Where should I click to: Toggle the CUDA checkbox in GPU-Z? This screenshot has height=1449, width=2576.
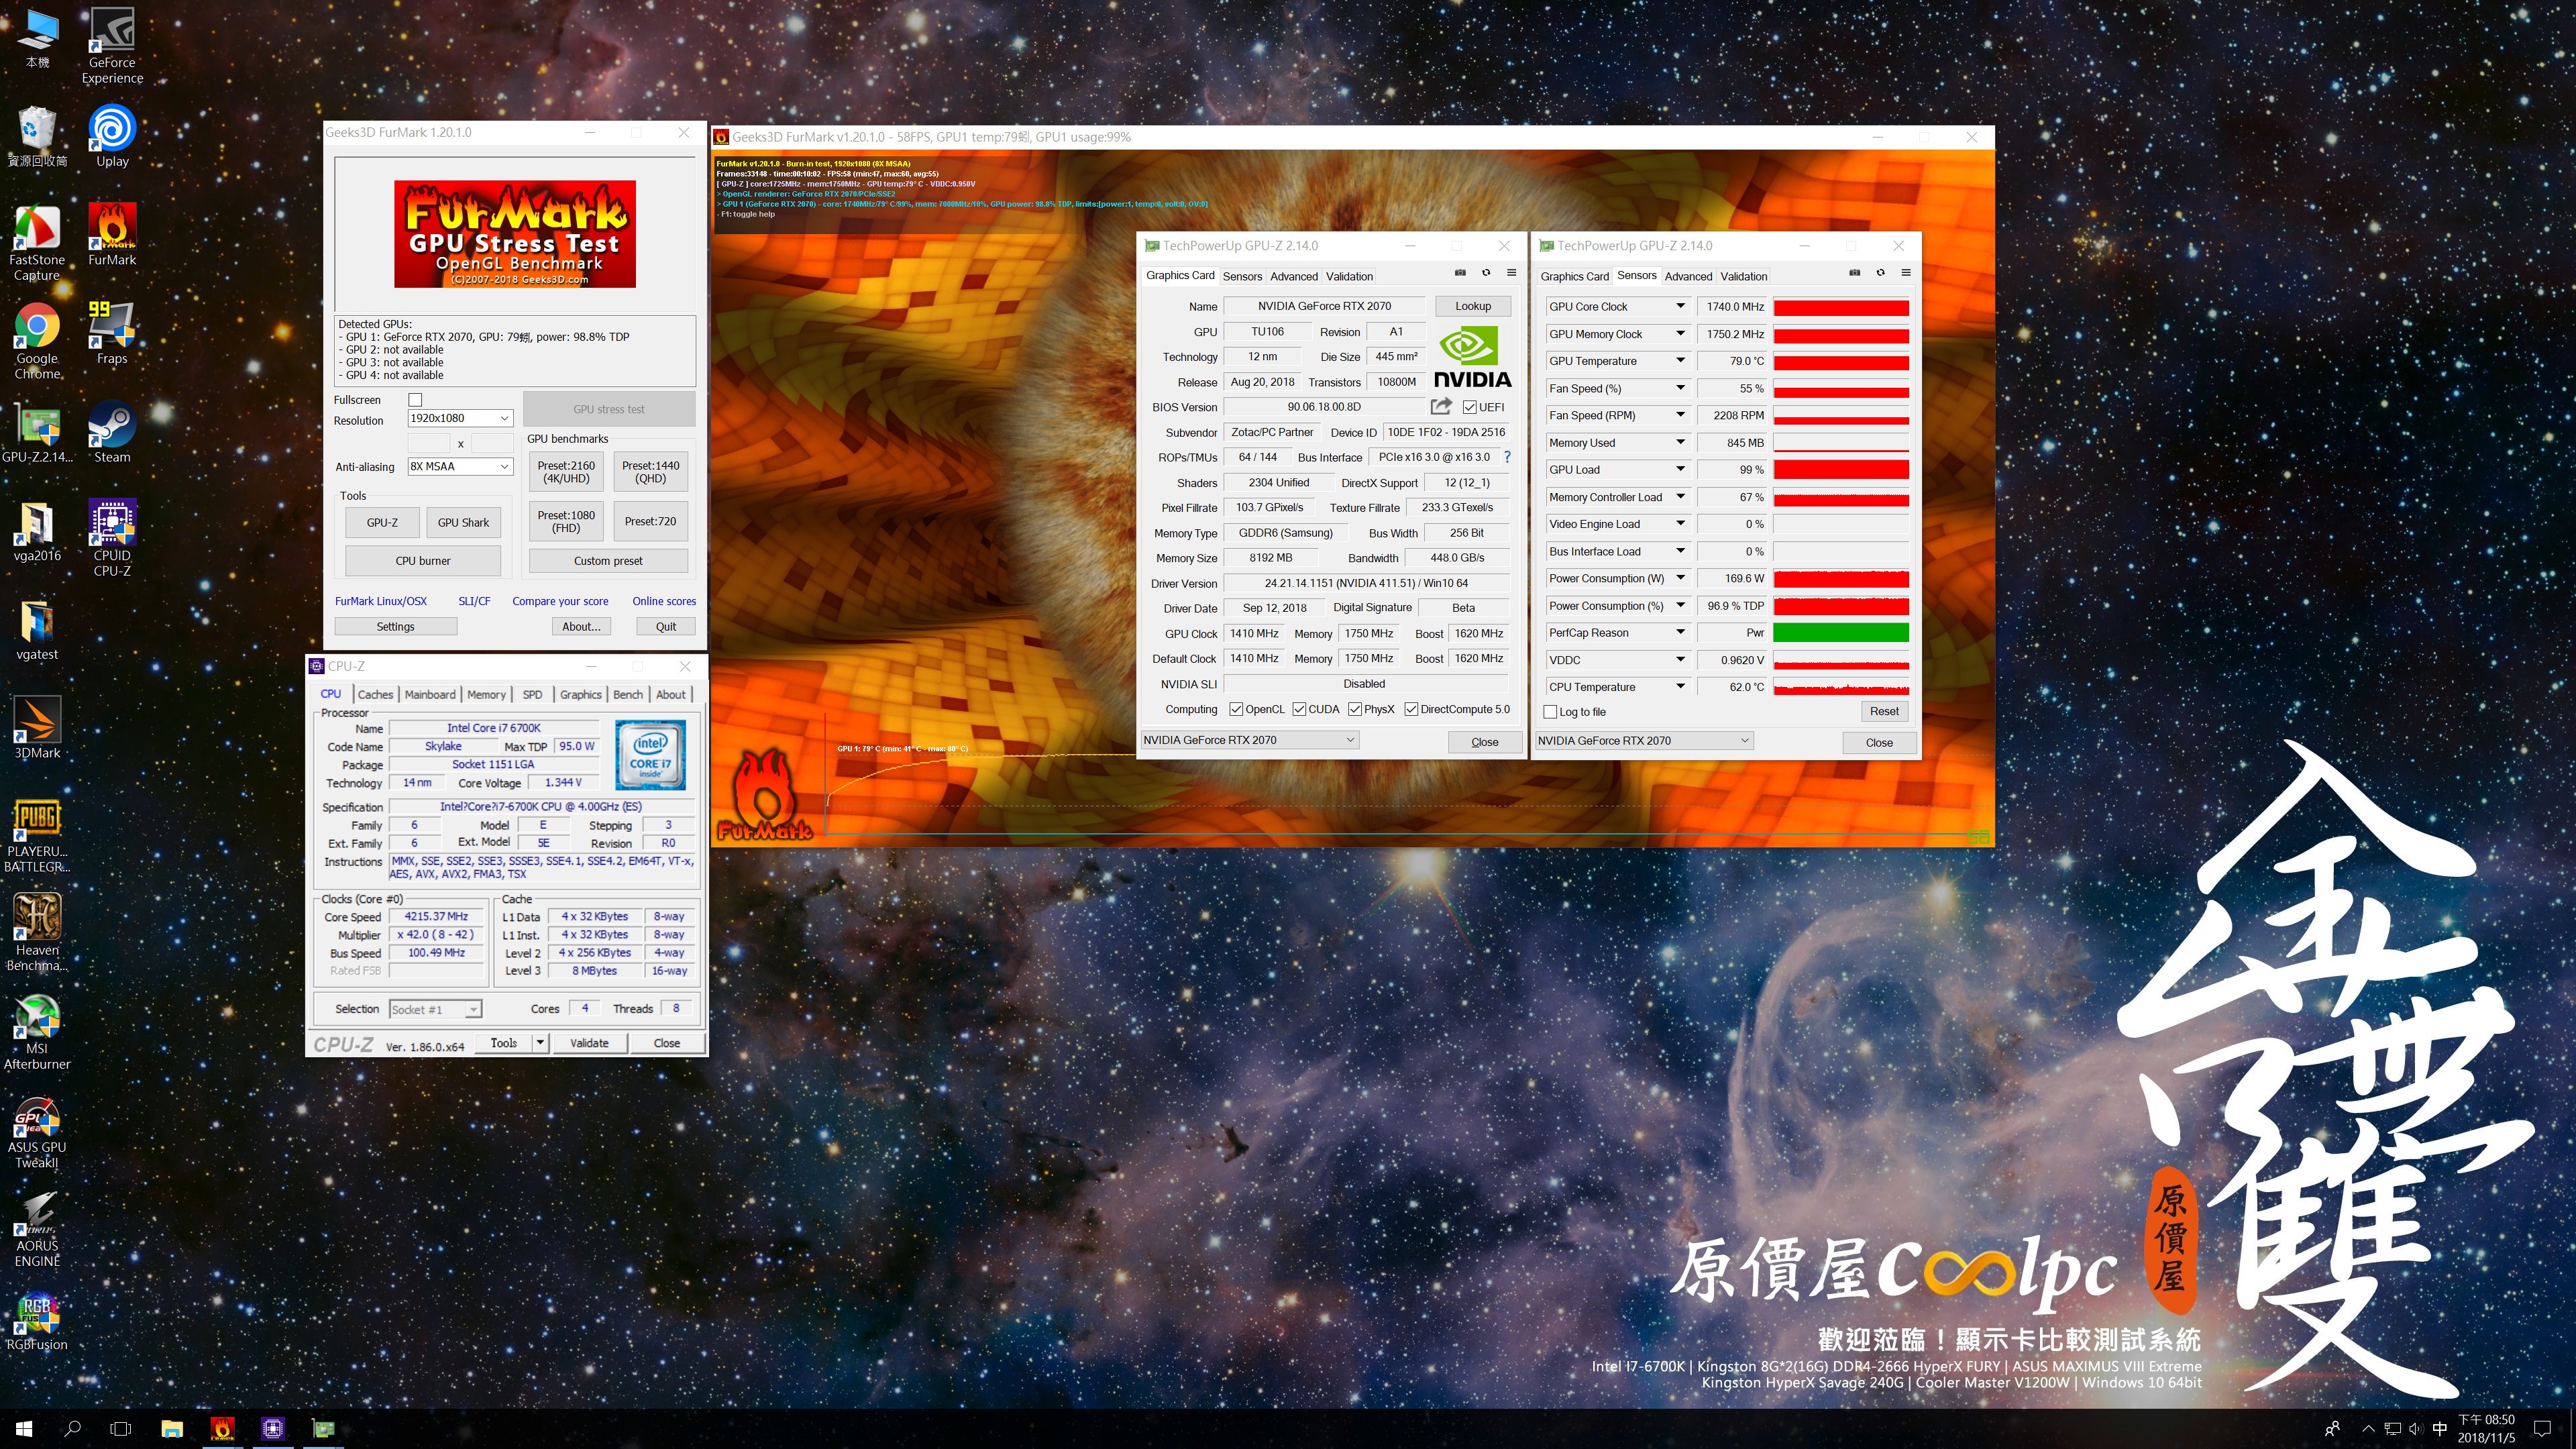tap(1299, 709)
